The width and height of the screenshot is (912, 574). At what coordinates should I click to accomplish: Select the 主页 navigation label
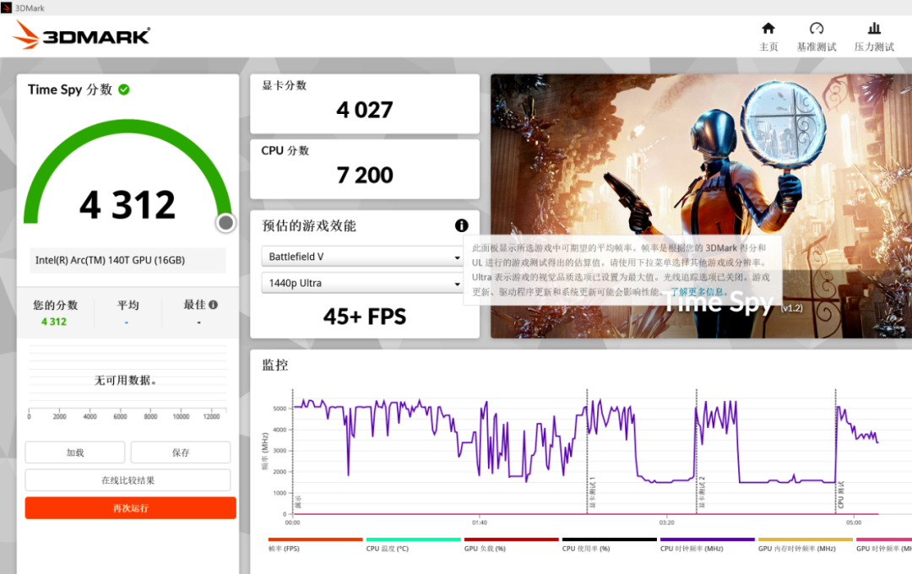pyautogui.click(x=768, y=46)
